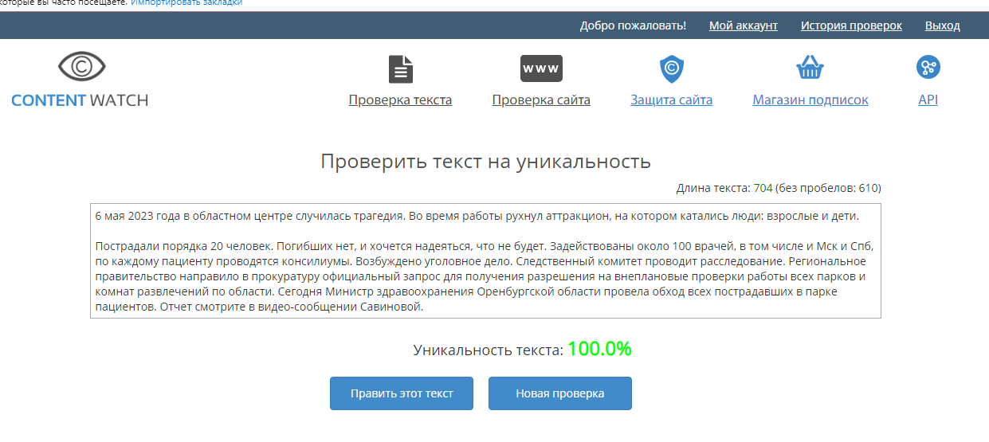Click the shopping basket icon

(810, 68)
